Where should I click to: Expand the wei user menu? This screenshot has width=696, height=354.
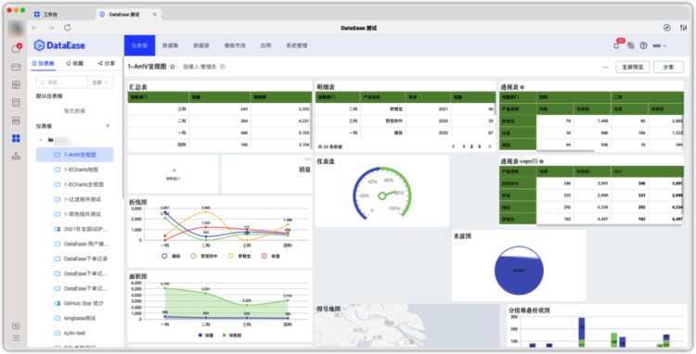tap(660, 45)
